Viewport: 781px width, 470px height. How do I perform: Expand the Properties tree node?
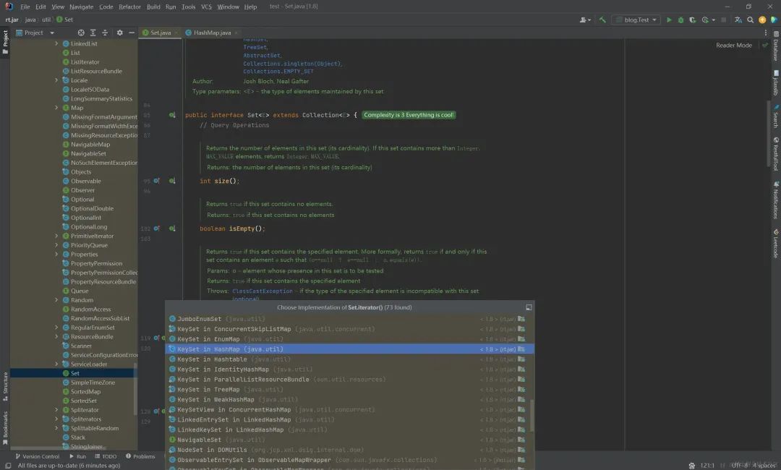click(x=56, y=255)
